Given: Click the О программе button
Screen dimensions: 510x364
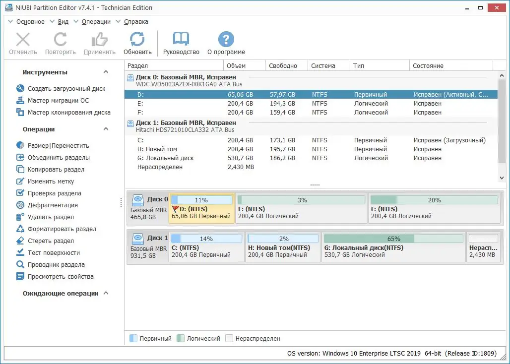Looking at the screenshot, I should click(226, 42).
